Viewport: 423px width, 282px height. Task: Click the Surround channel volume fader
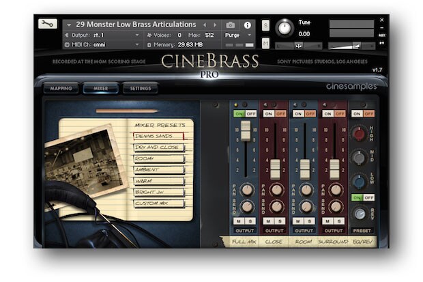[334, 169]
